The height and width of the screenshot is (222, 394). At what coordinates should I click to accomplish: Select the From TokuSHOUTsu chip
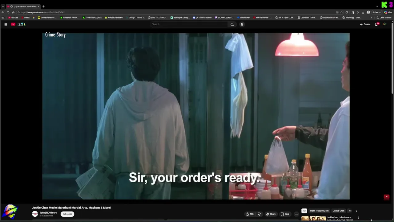[x=319, y=211]
